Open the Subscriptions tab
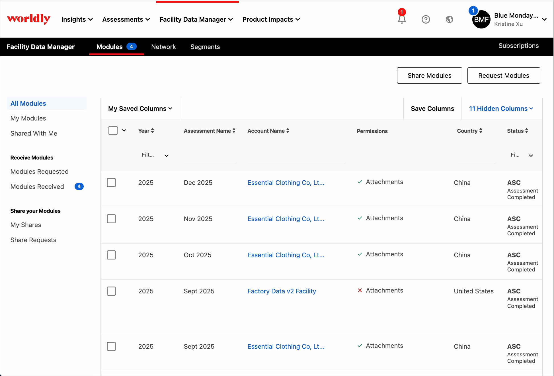The image size is (554, 376). (518, 46)
